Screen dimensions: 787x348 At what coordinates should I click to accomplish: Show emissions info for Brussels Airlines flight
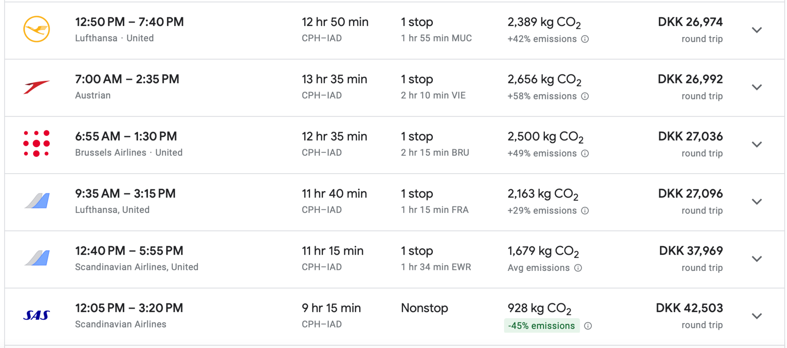[585, 153]
